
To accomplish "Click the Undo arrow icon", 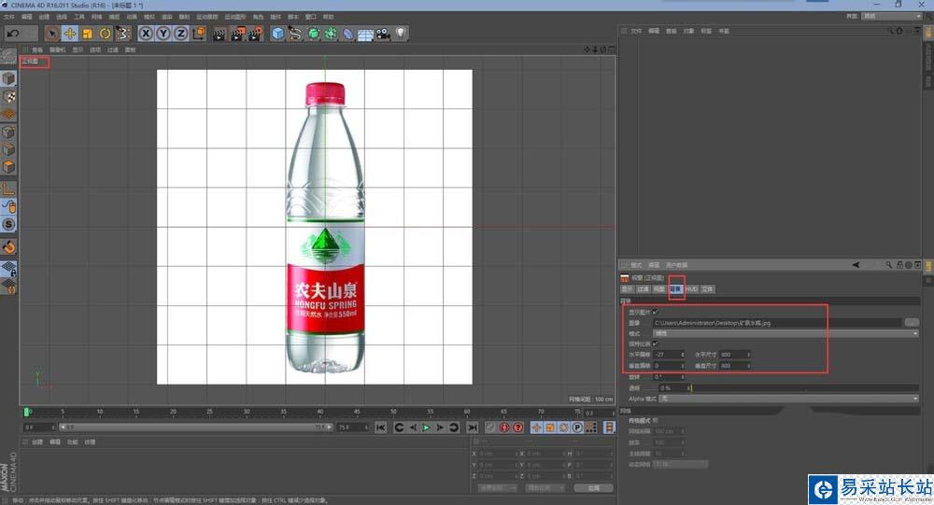I will [13, 34].
